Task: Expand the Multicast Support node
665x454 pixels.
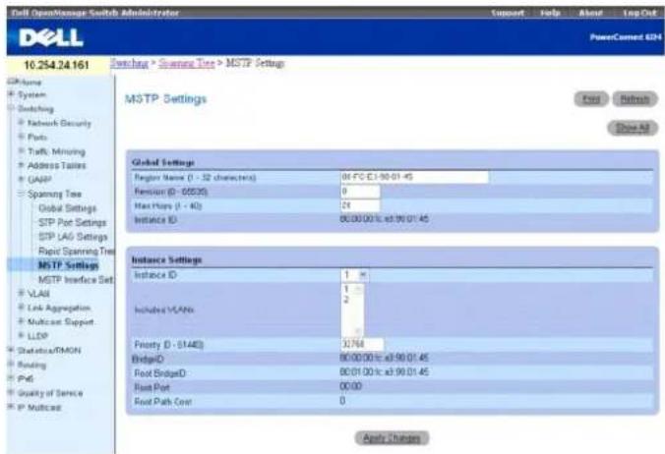Action: (x=22, y=321)
